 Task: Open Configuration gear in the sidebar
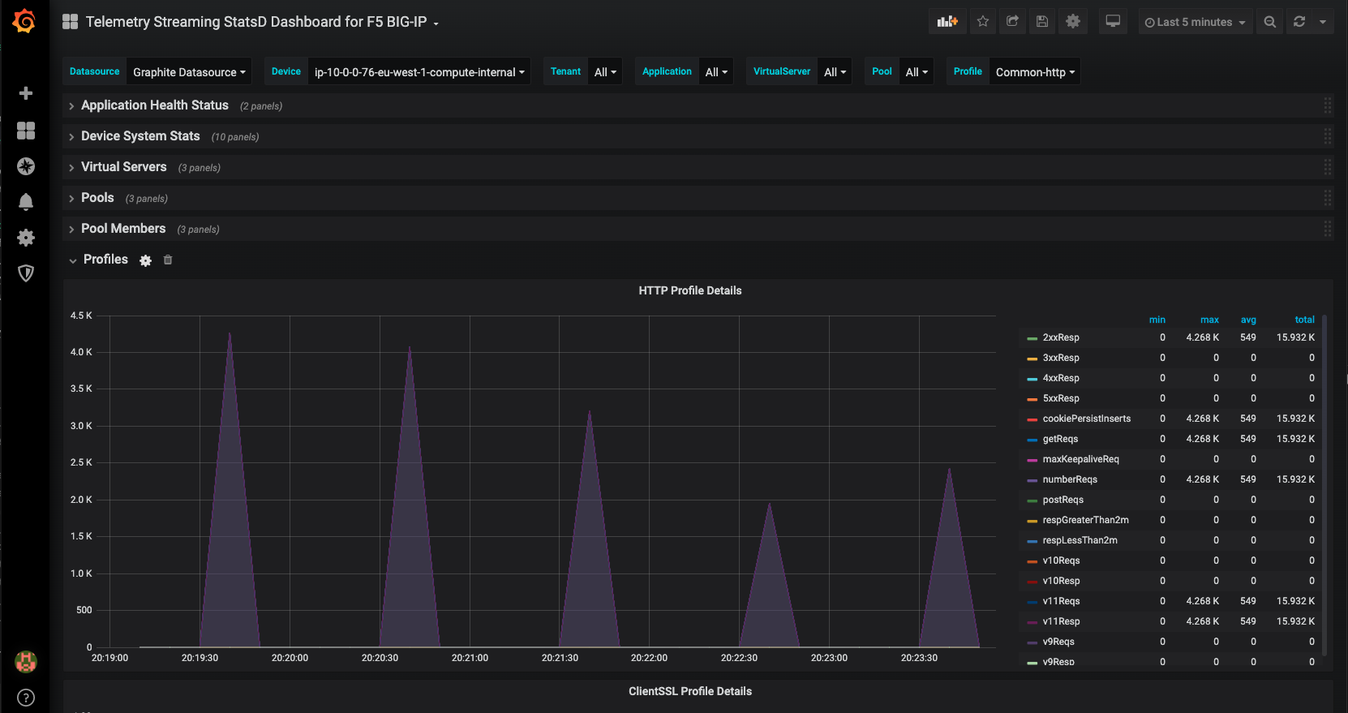[26, 237]
